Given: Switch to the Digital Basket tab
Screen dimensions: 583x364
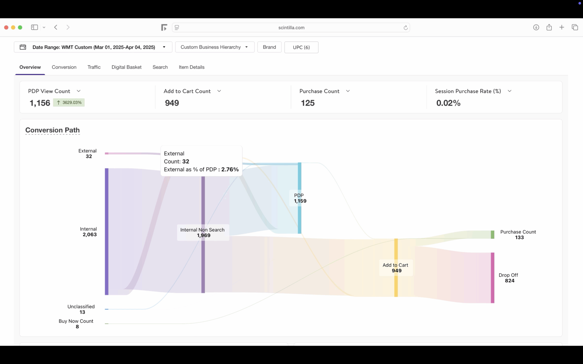Looking at the screenshot, I should 126,67.
